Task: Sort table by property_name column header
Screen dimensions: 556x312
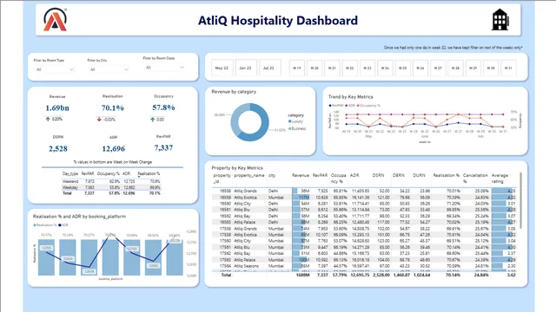Action: [249, 175]
